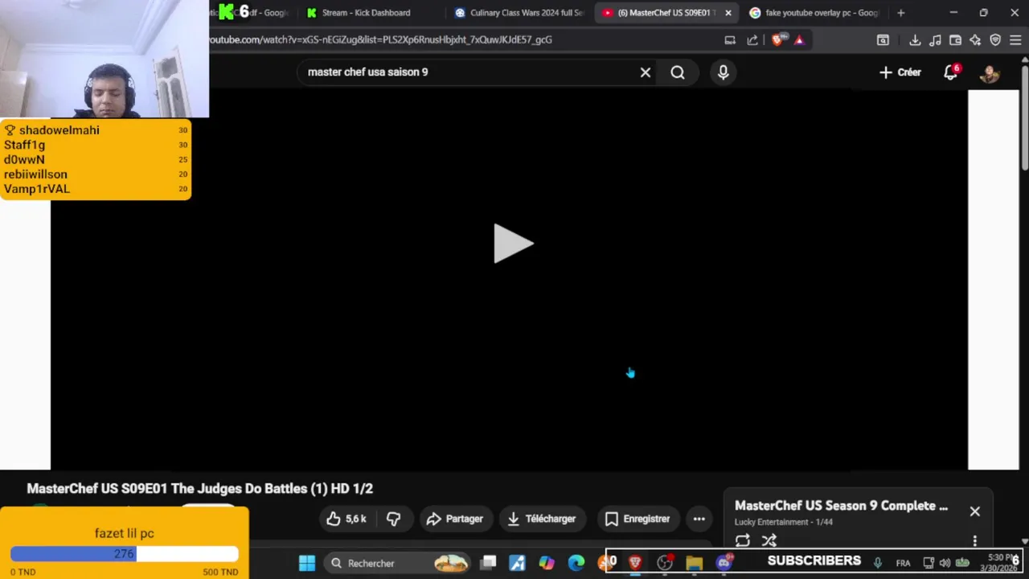The height and width of the screenshot is (579, 1029).
Task: Open Brave Wallet icon
Action: coord(955,40)
